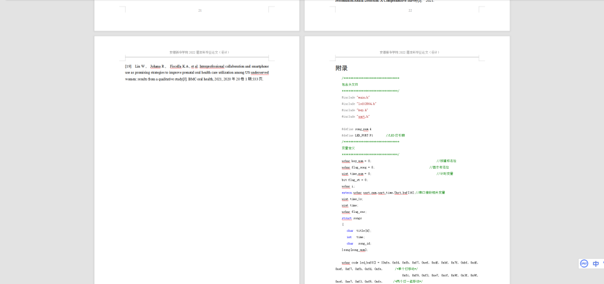Click the char title[6] member line
Screen dimensions: 604x284
(359, 230)
